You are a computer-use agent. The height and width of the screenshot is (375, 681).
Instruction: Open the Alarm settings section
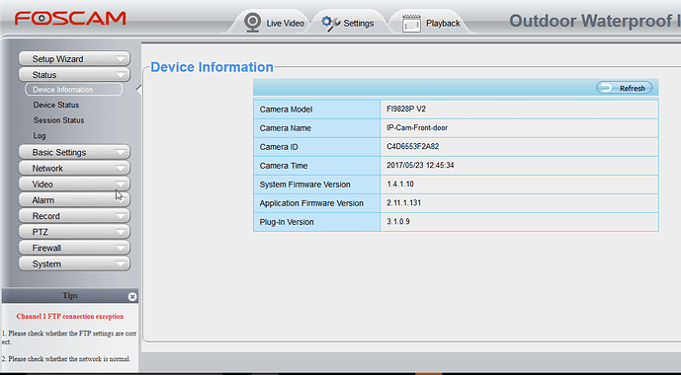coord(74,200)
